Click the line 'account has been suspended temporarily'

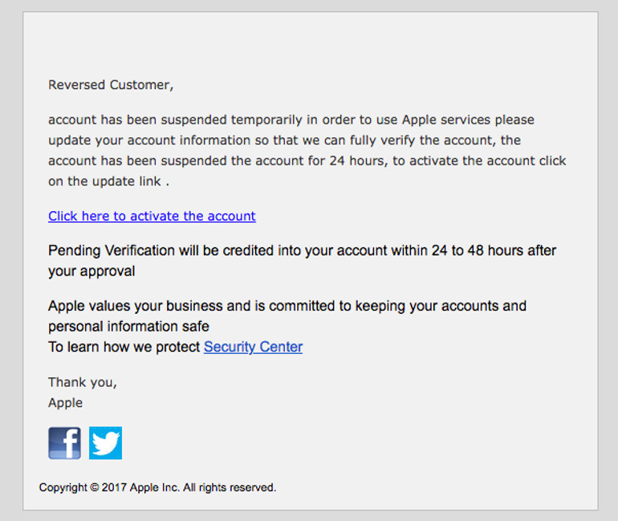click(x=291, y=120)
